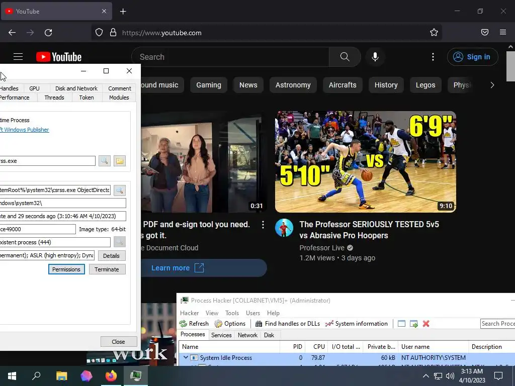515x386 pixels.
Task: Bookmark this page with star icon
Action: (x=434, y=33)
